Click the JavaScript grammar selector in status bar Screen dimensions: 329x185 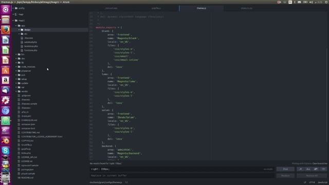point(322,182)
